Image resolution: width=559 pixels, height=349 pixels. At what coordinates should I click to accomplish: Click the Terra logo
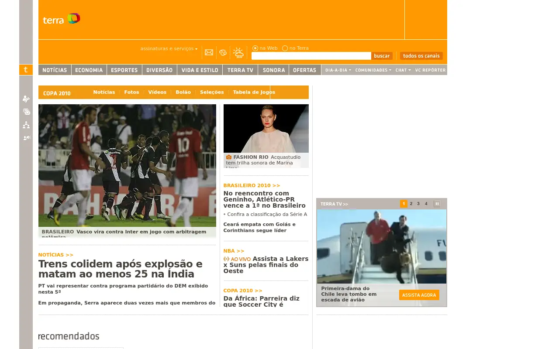coord(62,19)
